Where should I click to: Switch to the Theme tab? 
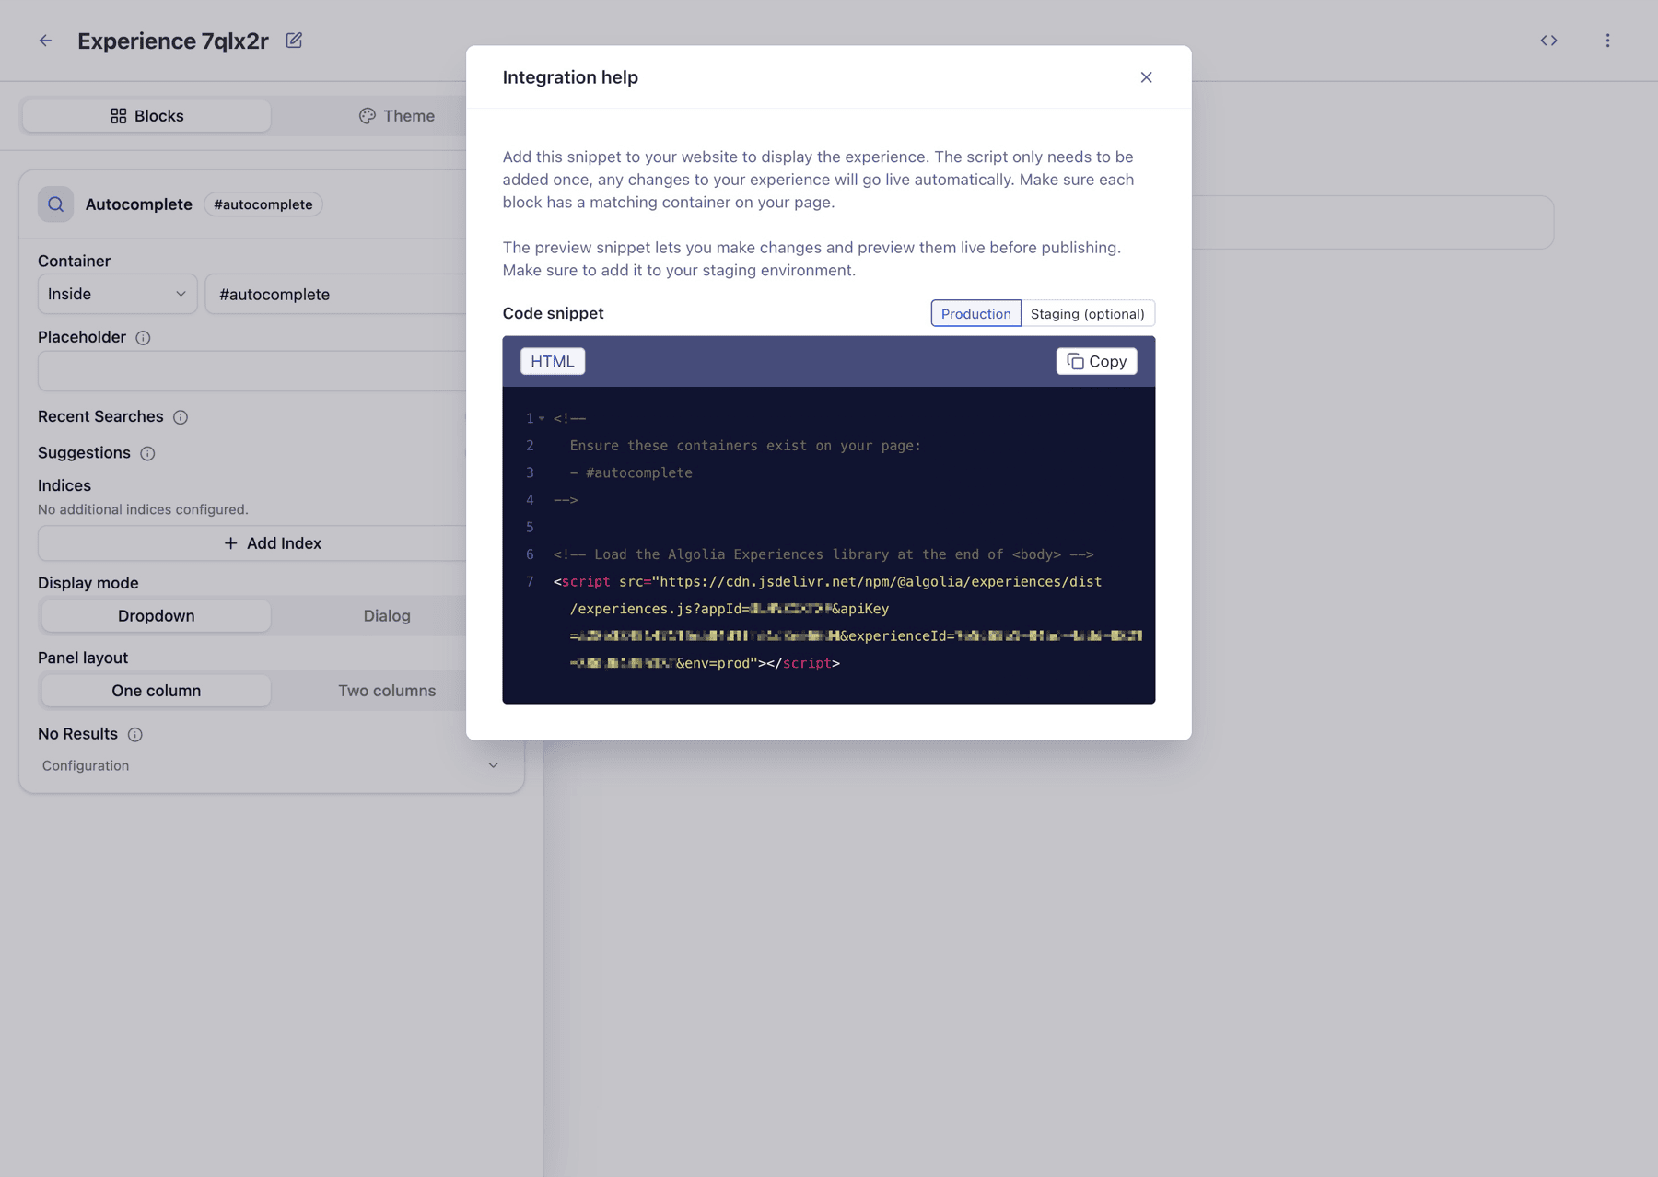396,116
